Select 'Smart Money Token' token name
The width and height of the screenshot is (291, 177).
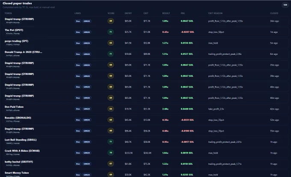[x=17, y=173]
